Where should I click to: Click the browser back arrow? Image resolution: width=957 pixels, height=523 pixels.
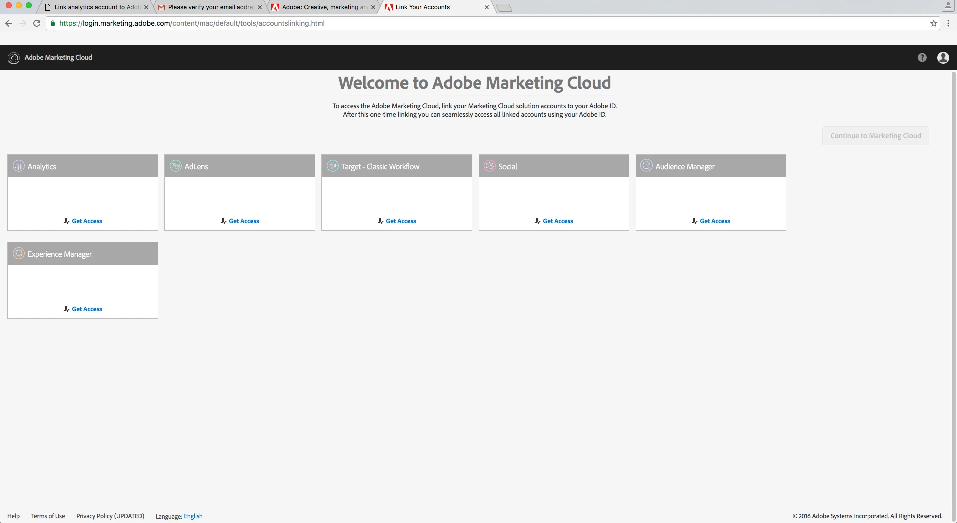(9, 23)
